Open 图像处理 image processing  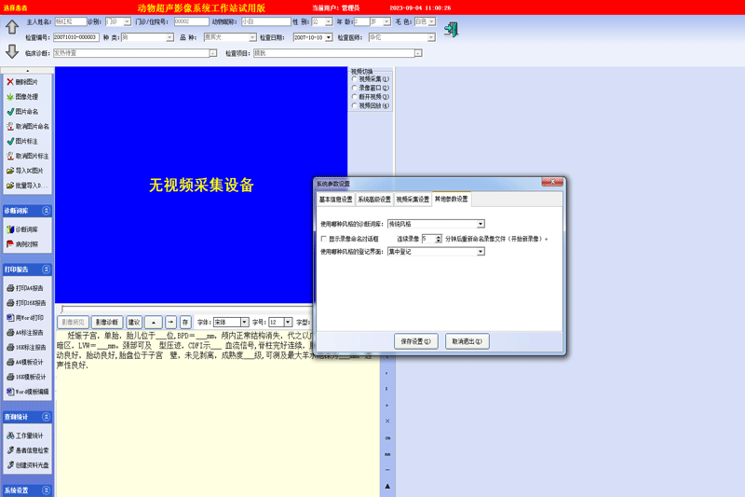22,97
